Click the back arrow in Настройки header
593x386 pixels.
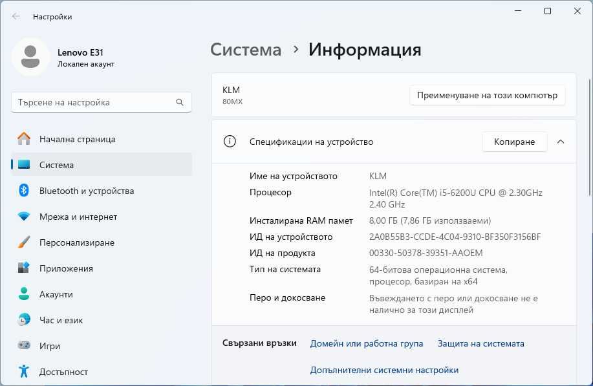click(x=16, y=17)
